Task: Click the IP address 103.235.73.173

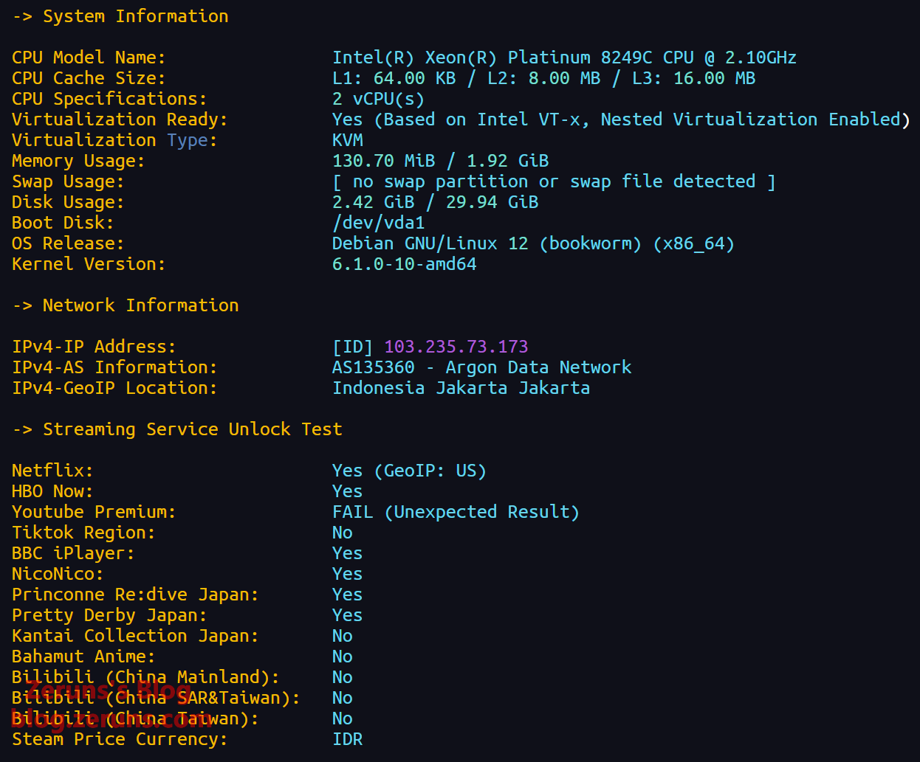Action: [x=456, y=347]
